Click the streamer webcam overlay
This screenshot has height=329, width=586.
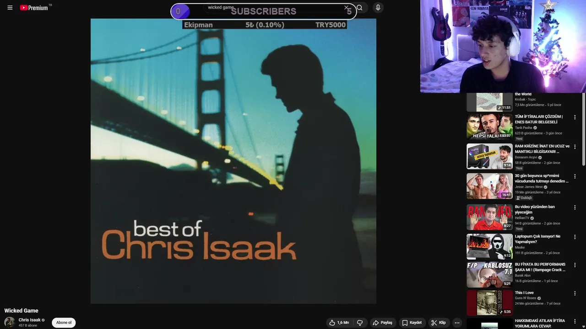(503, 46)
